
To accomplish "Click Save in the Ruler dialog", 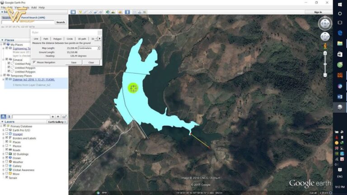I will (74, 63).
